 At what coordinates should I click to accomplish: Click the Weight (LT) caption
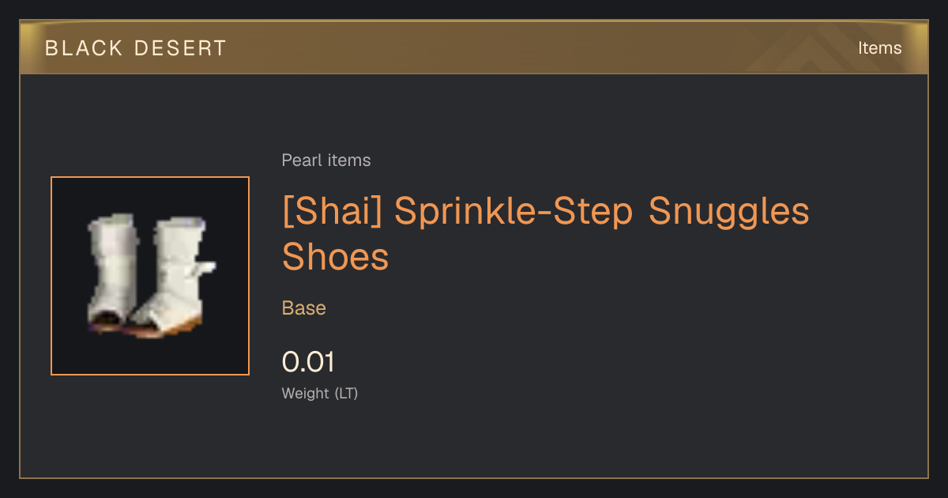tap(320, 393)
